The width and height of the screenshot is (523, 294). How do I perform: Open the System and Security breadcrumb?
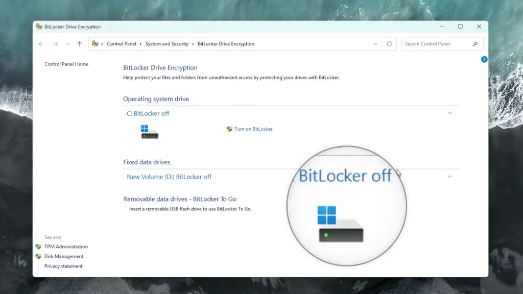167,44
